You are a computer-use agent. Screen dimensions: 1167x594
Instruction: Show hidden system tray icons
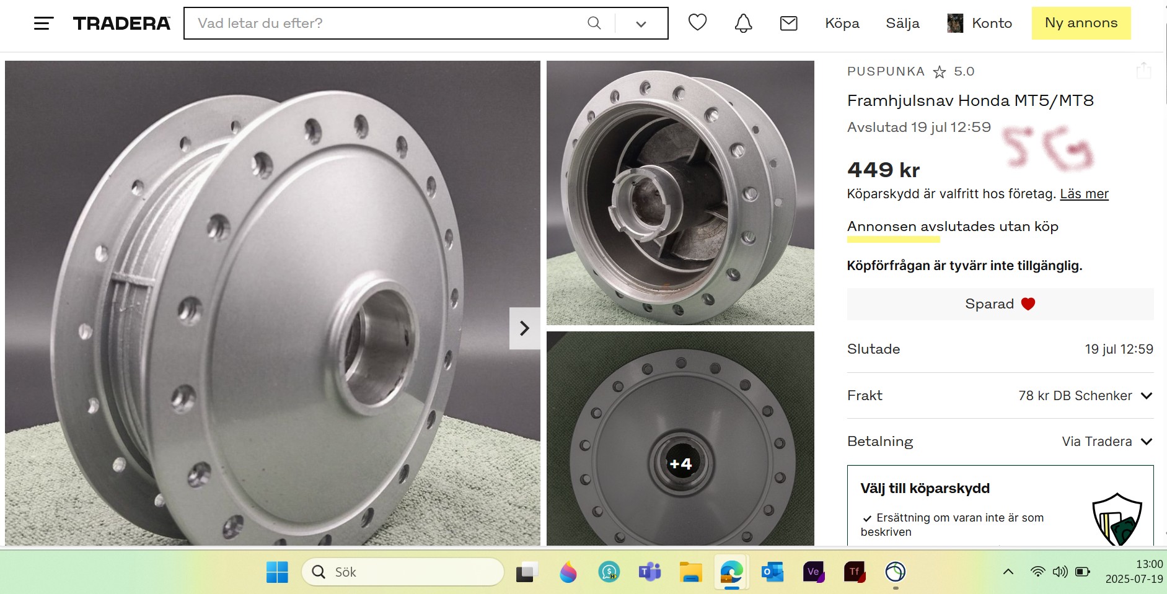1008,572
